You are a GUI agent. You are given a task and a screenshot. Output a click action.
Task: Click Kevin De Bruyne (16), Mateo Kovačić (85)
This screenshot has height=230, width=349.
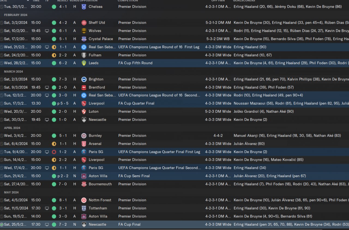[x=269, y=160]
